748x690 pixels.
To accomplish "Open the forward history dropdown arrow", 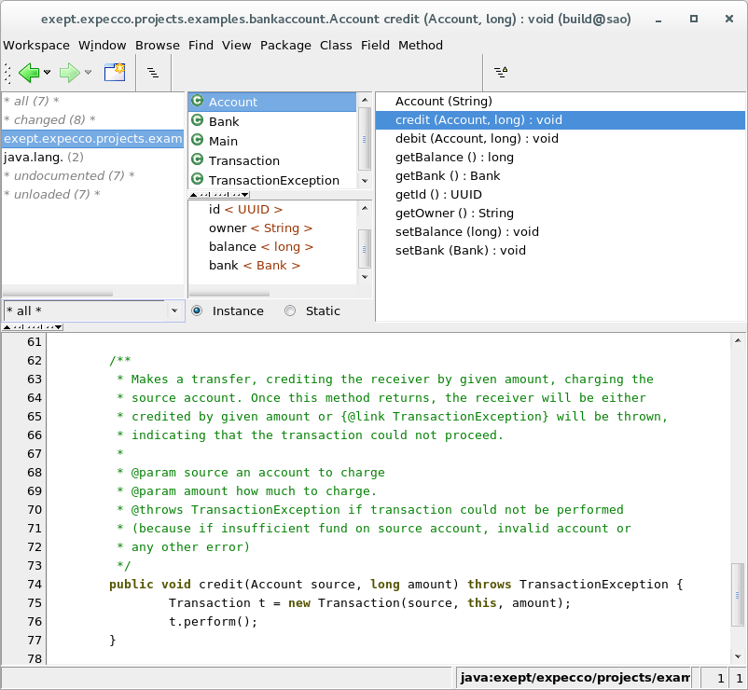I will click(89, 72).
